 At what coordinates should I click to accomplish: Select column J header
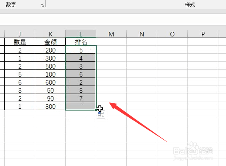coord(20,34)
